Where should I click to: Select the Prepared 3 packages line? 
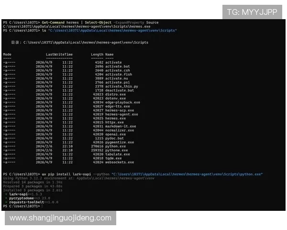(x=33, y=186)
